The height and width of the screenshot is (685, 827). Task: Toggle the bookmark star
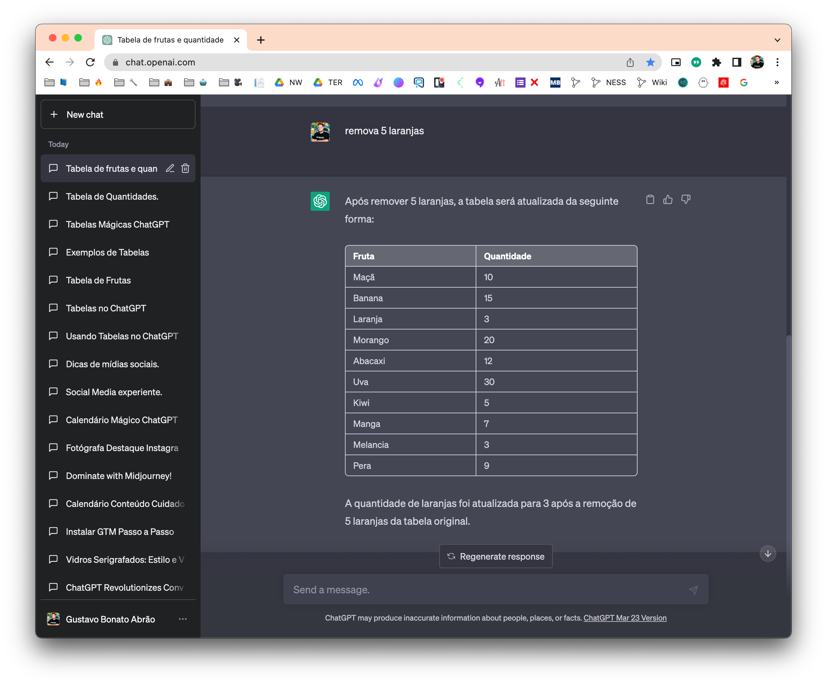coord(650,62)
